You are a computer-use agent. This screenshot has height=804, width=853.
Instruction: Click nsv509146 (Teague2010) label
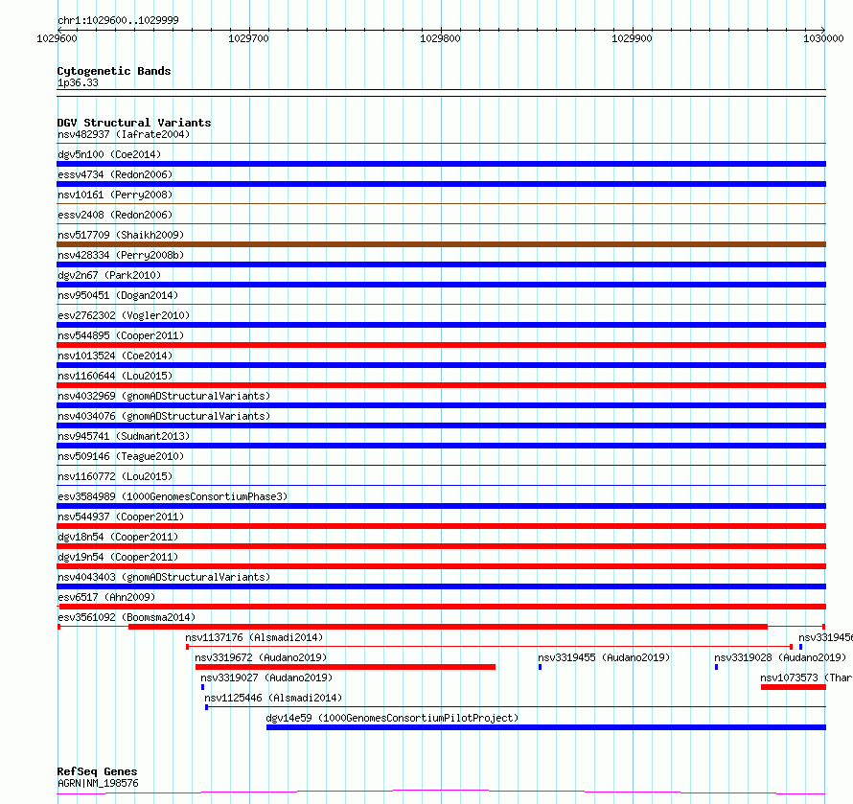121,456
